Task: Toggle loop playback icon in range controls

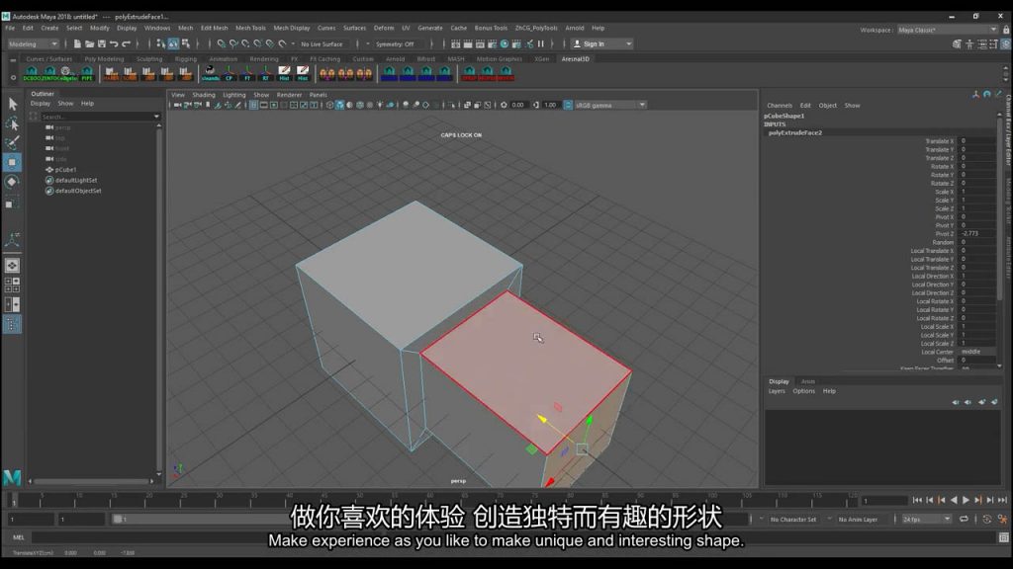Action: click(964, 519)
